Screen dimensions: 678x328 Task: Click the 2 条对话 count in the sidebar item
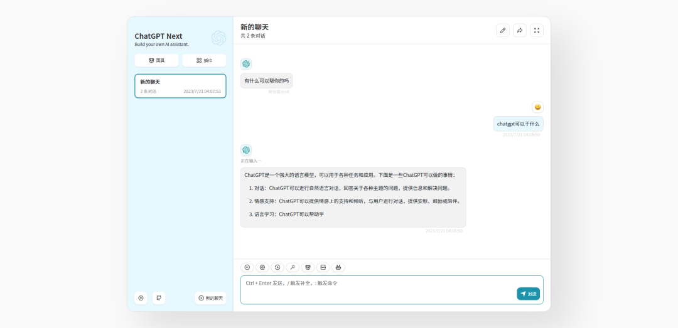(x=148, y=92)
